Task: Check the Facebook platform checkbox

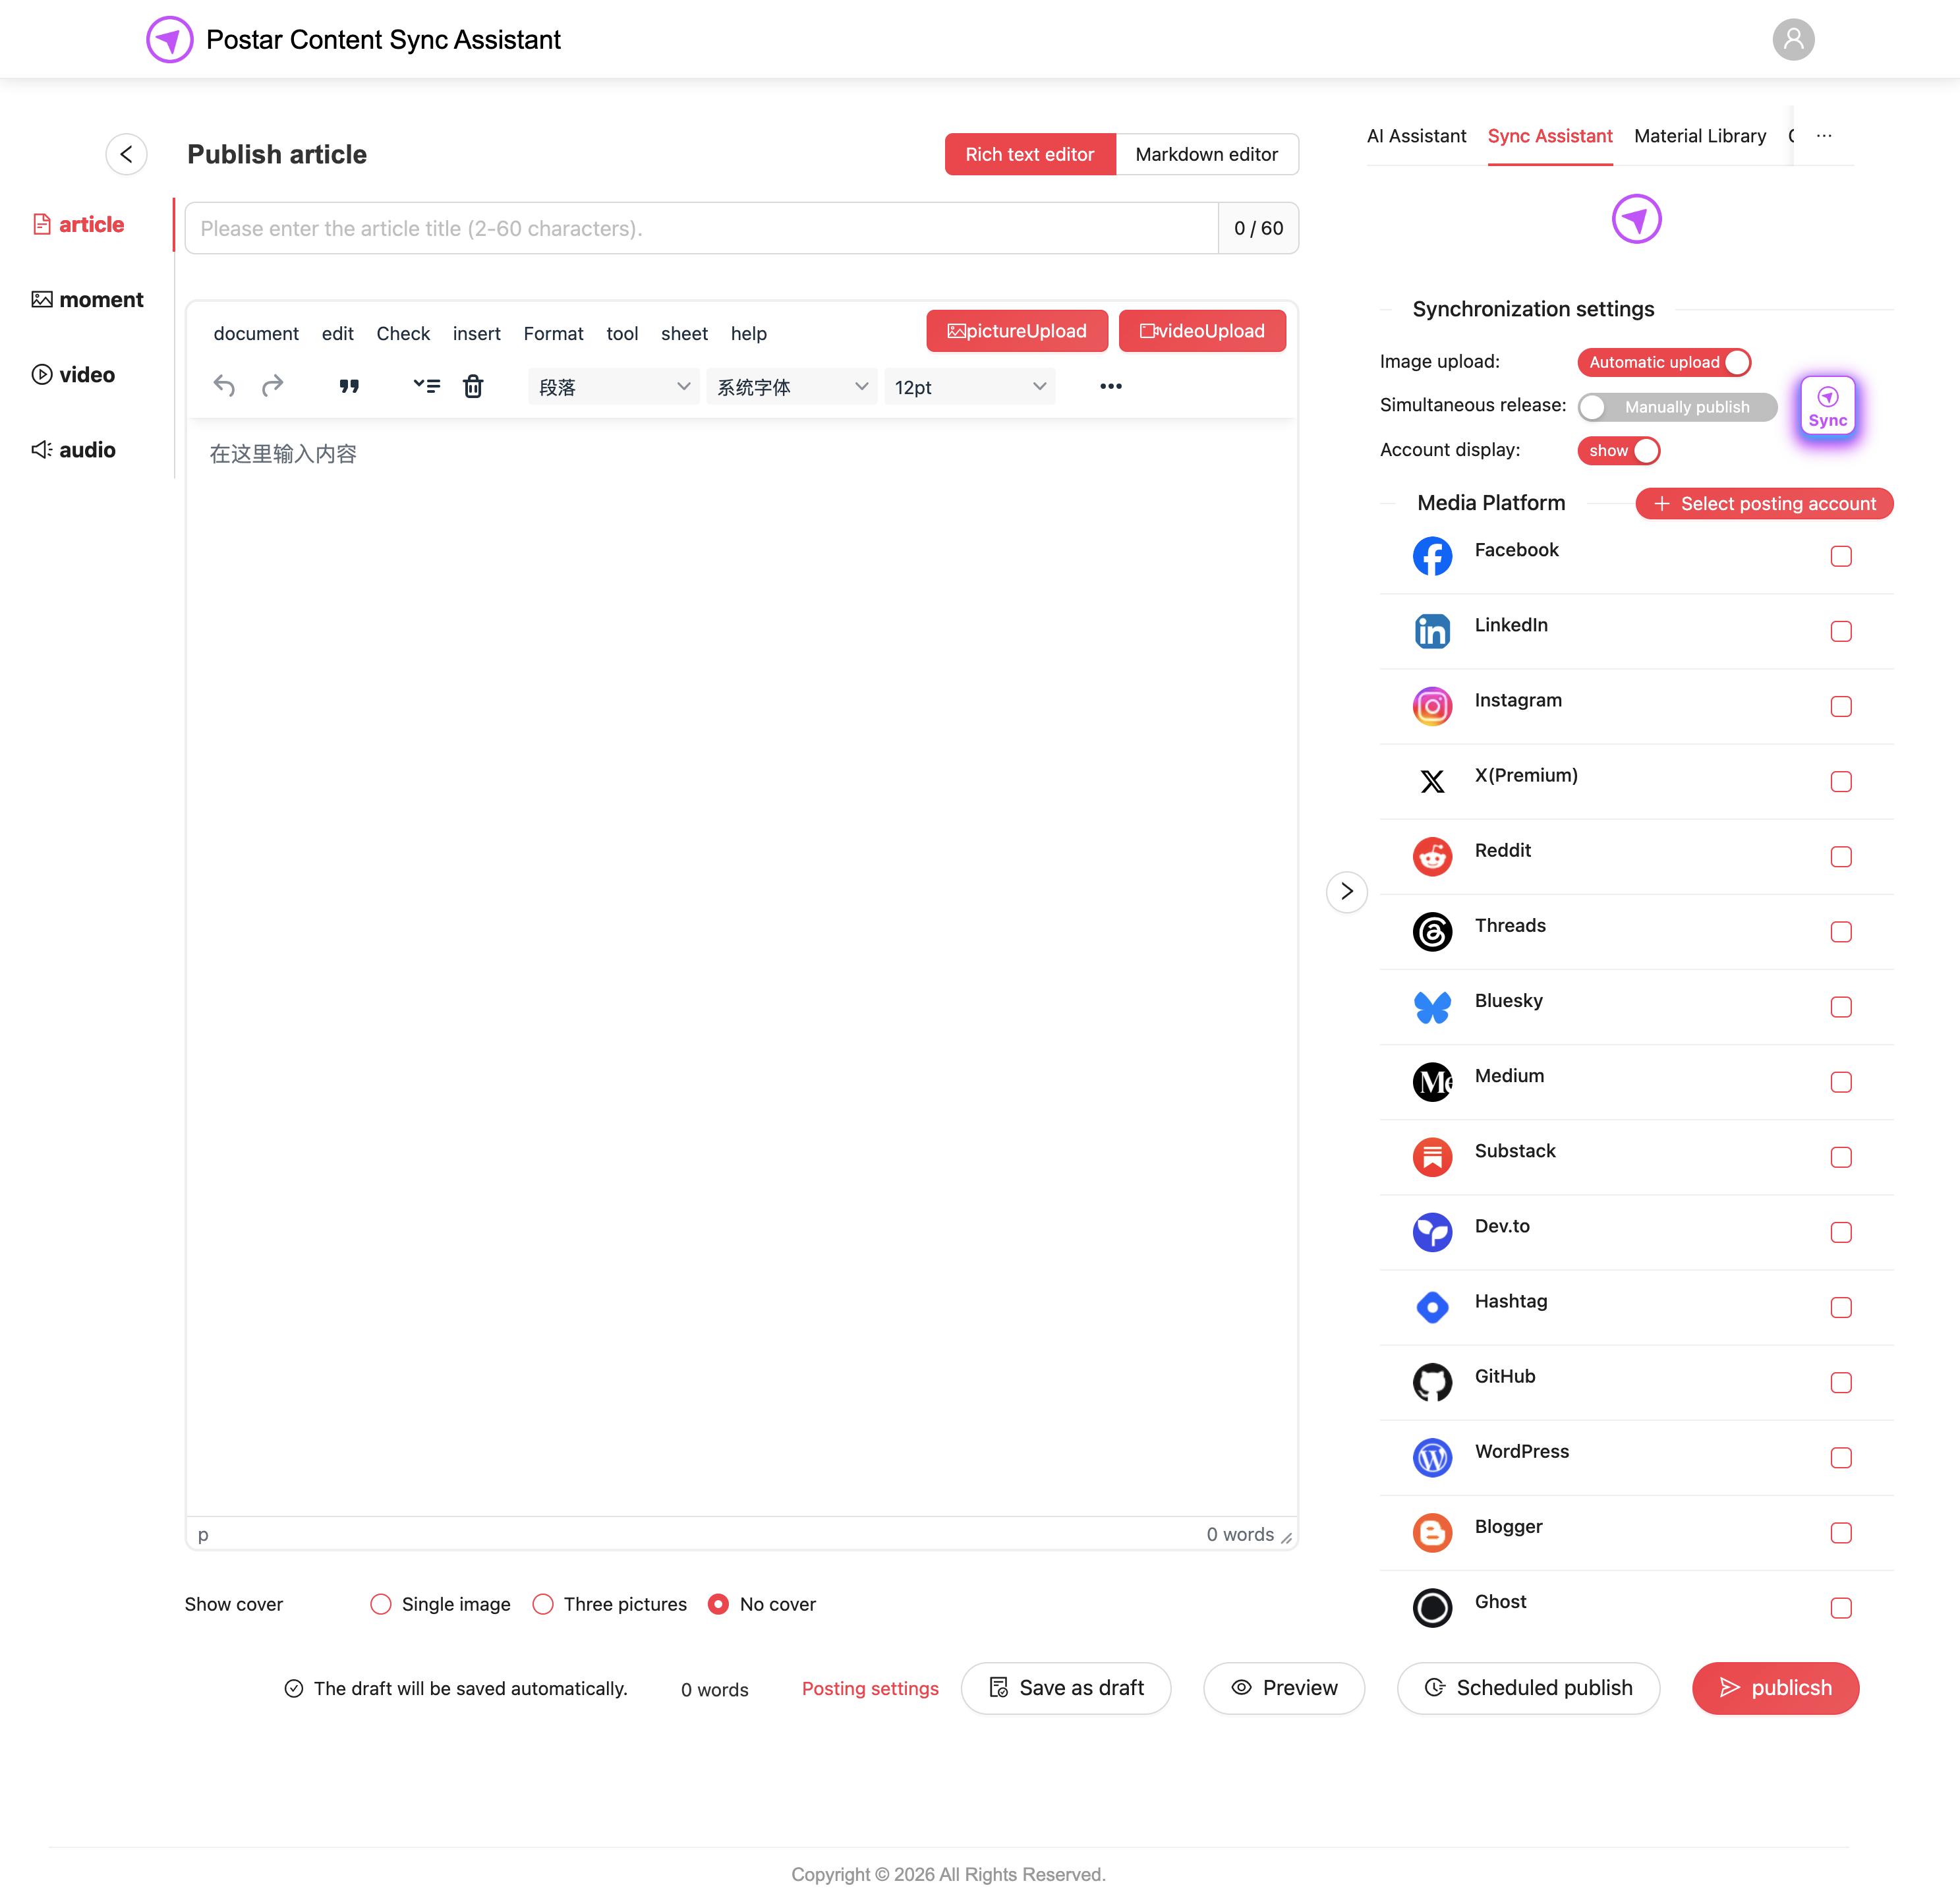Action: pos(1841,557)
